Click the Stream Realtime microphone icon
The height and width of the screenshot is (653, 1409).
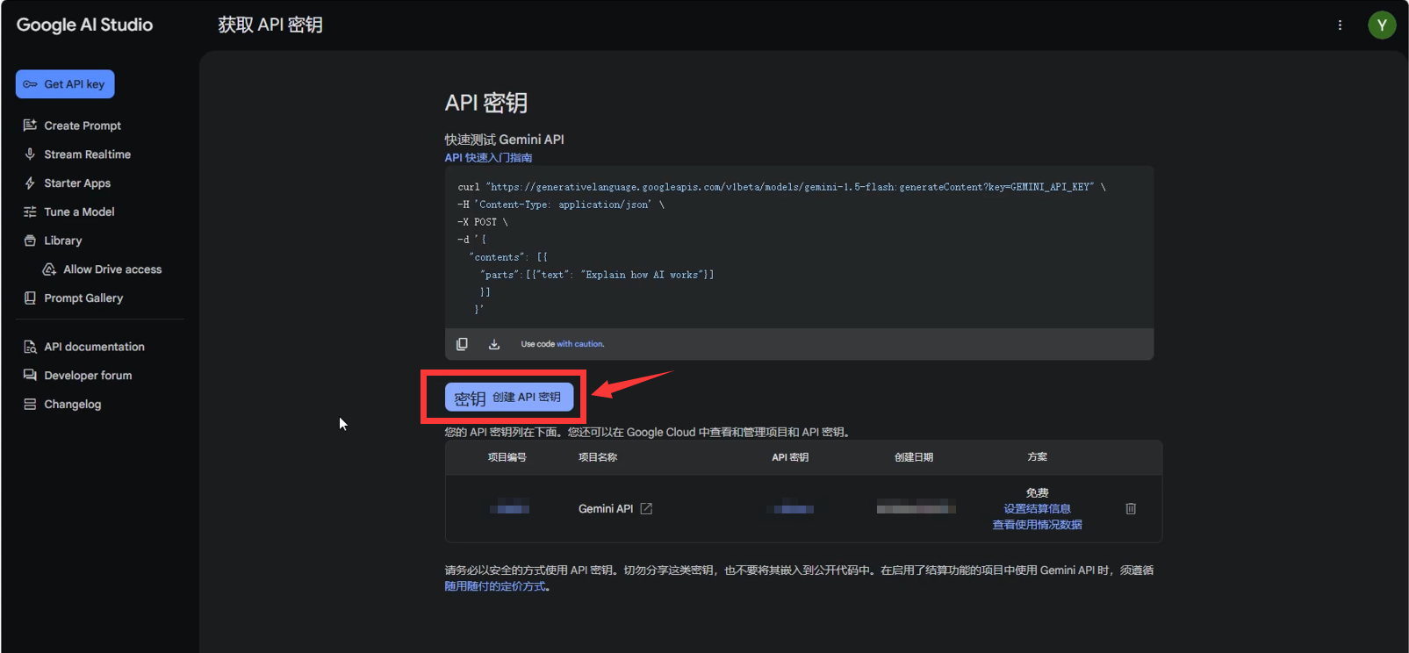30,154
